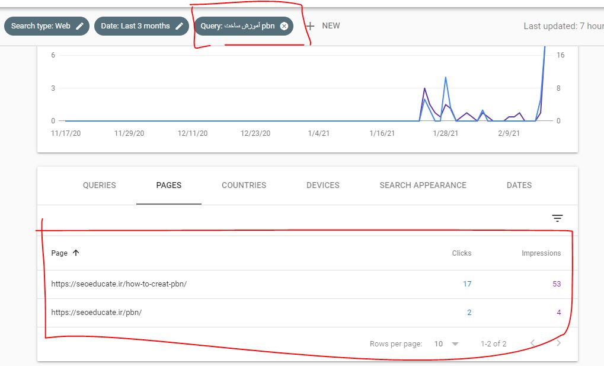Open the how-to-creat-pbn page row

(119, 284)
